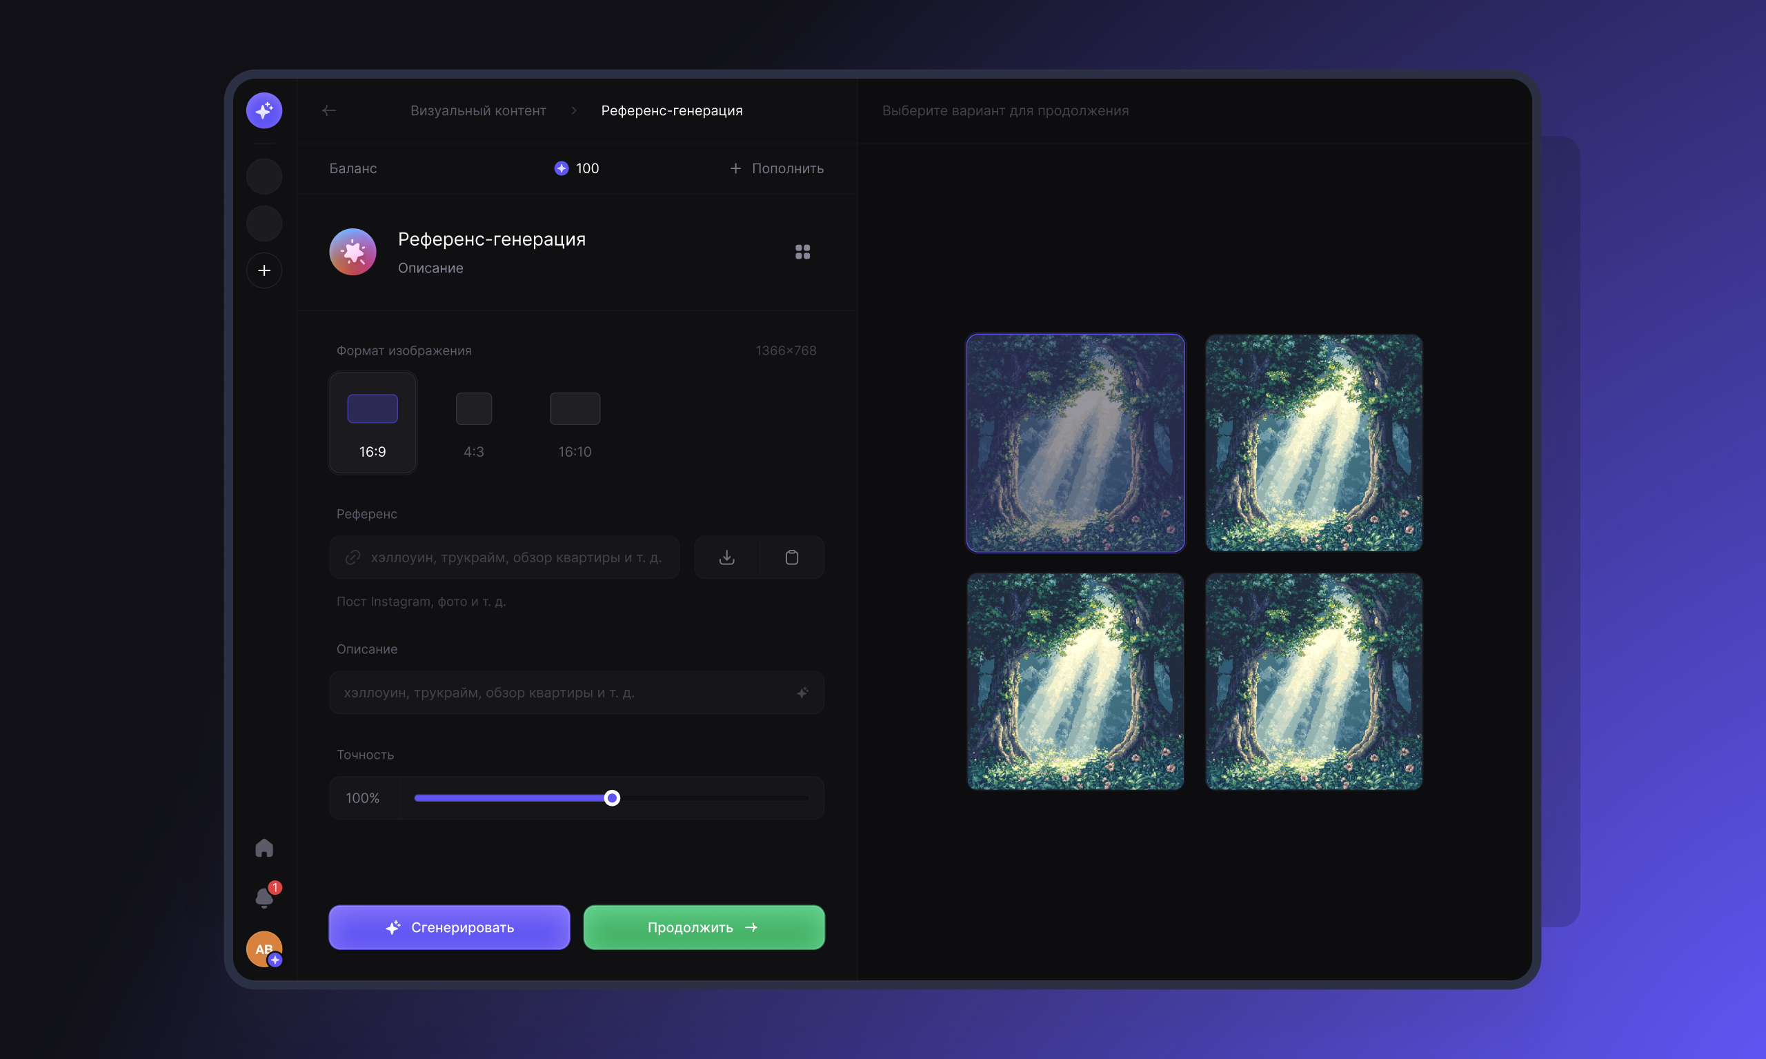
Task: Click the download icon beside the reference field
Action: [x=726, y=557]
